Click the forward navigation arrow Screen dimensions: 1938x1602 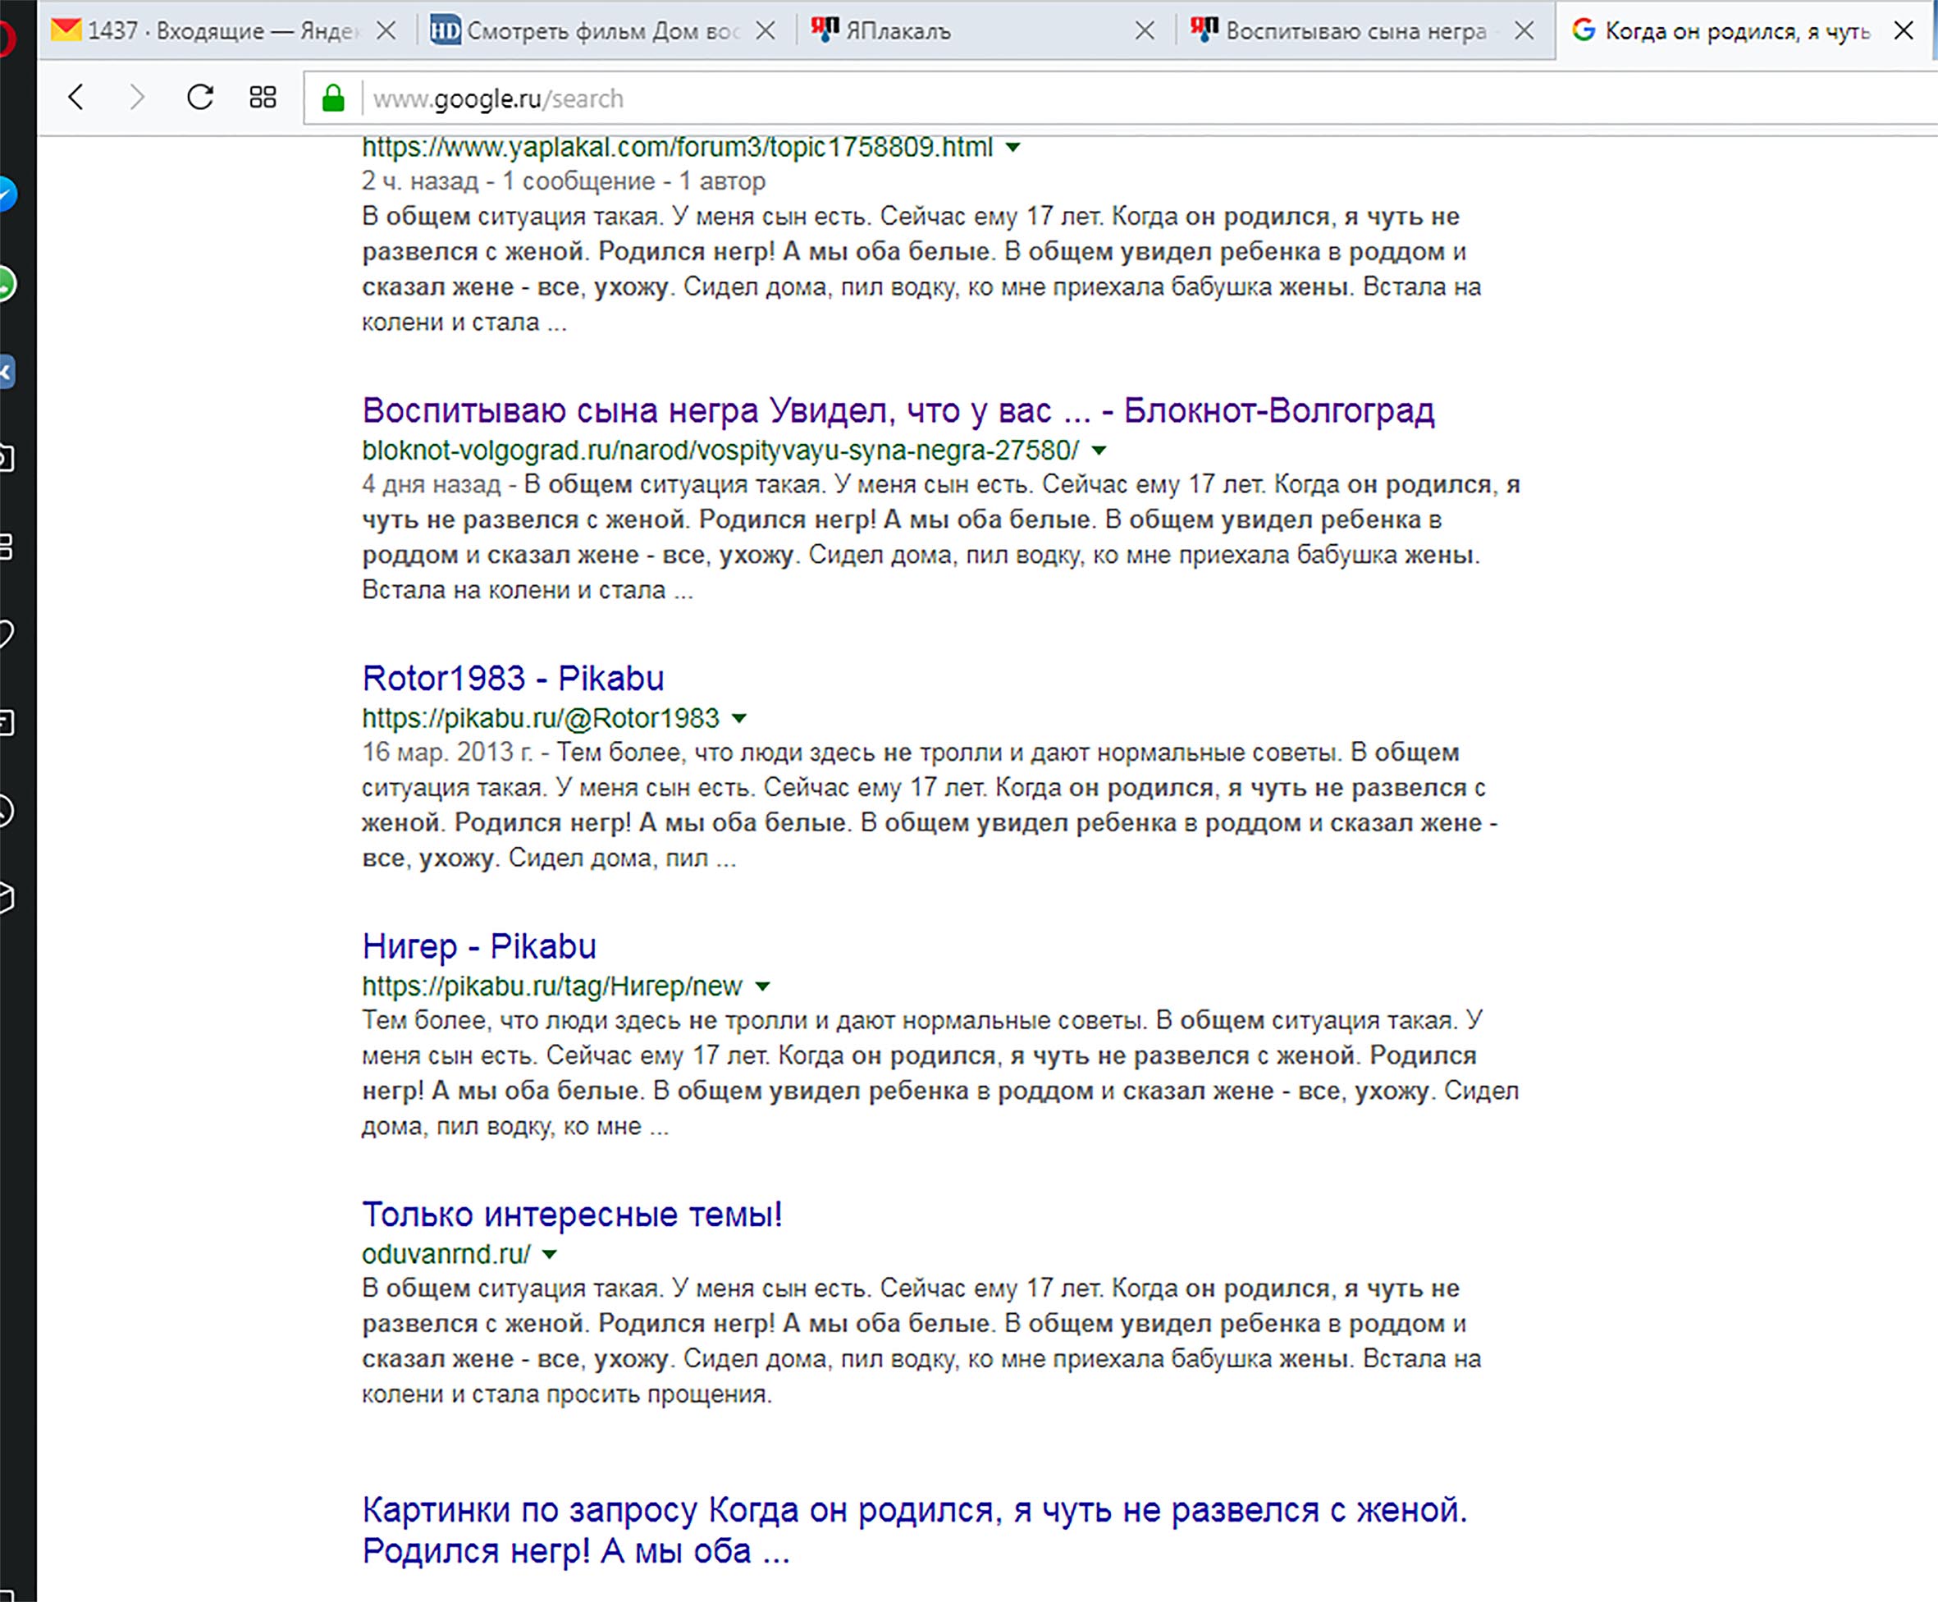click(138, 97)
